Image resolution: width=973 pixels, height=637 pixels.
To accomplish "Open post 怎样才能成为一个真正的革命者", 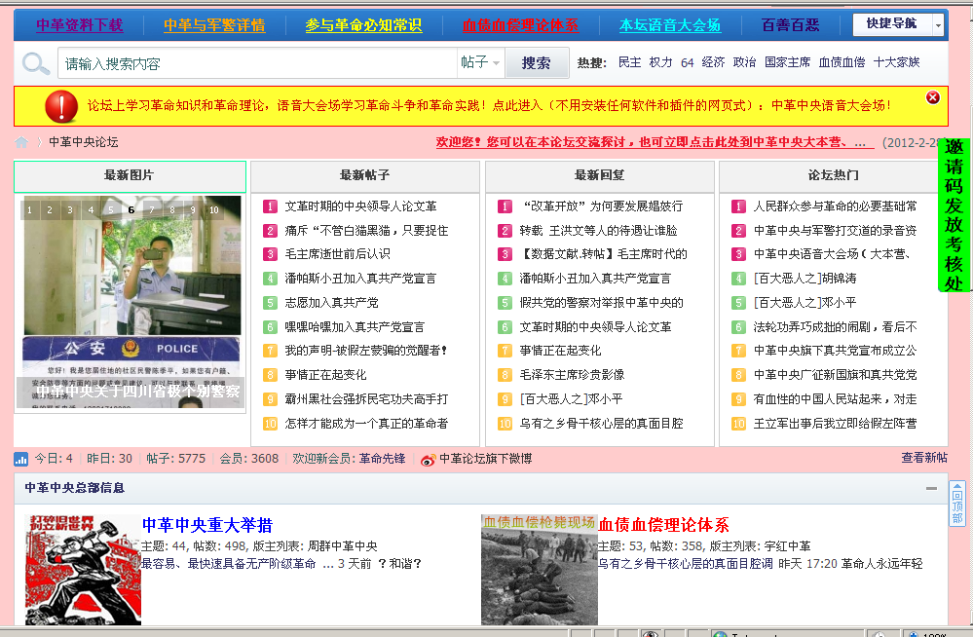I will 366,424.
